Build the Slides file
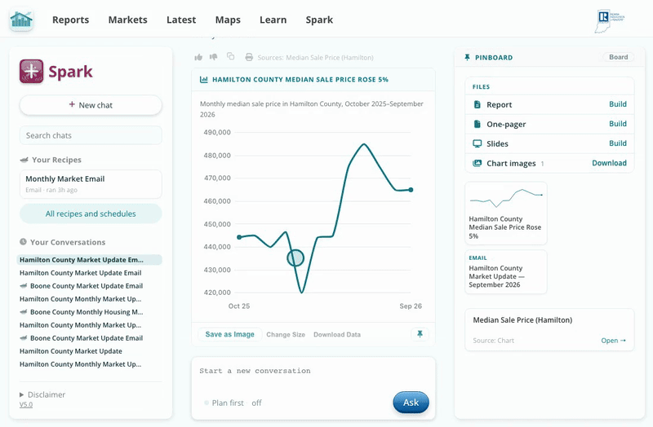The image size is (653, 427). tap(618, 143)
